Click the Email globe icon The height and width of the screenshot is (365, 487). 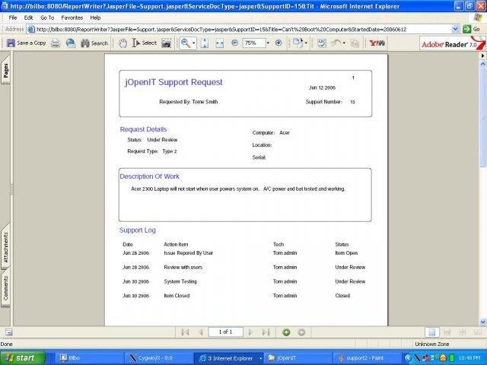71,43
